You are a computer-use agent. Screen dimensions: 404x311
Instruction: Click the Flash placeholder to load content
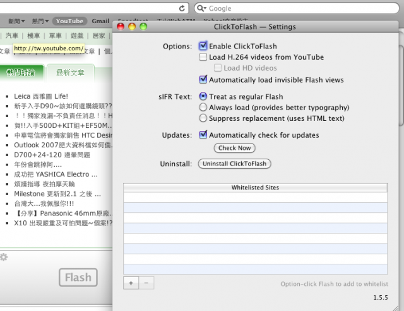tap(78, 278)
